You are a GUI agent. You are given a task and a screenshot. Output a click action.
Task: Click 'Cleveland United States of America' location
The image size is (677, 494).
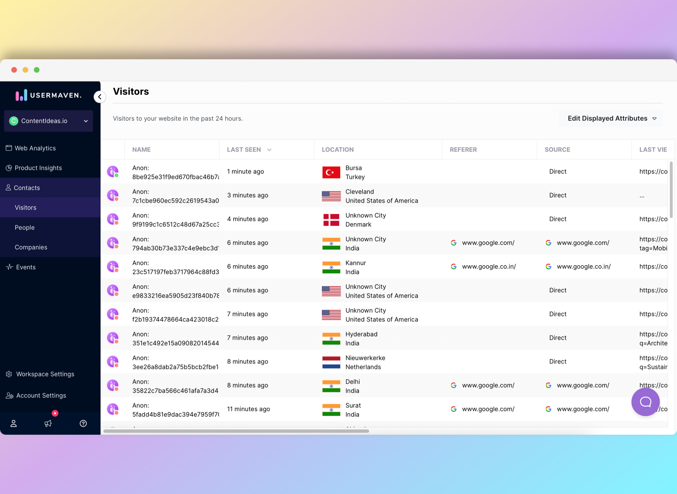382,196
